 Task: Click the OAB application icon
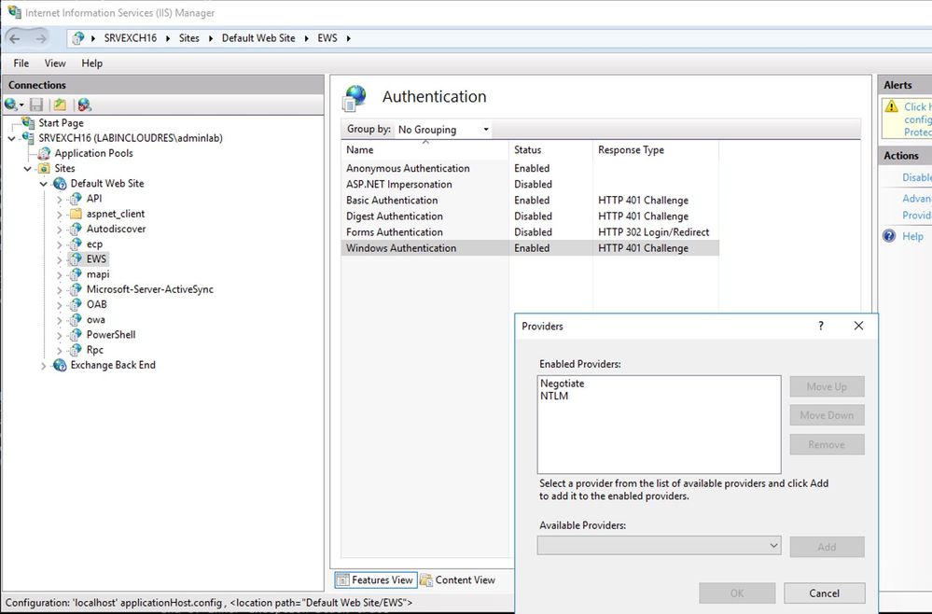point(76,304)
